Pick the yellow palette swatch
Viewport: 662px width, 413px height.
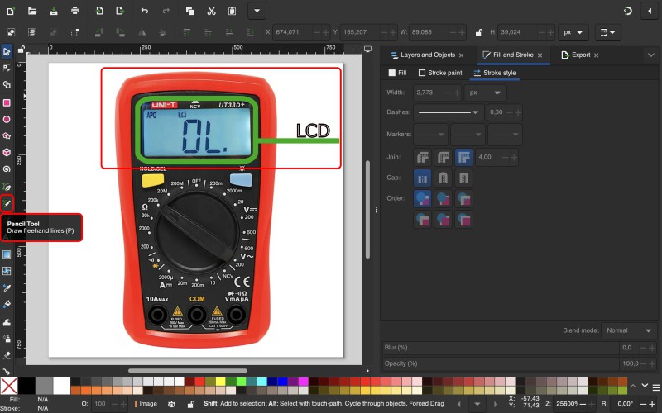point(220,382)
